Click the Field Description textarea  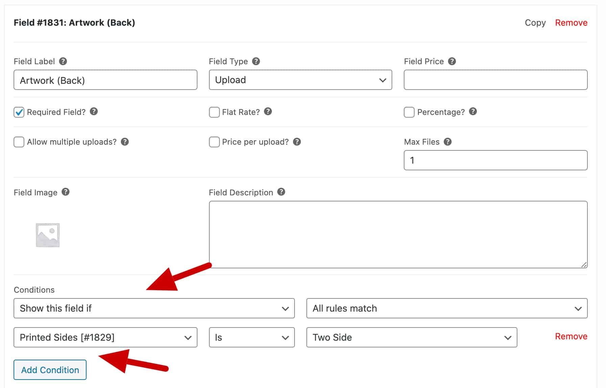[x=398, y=235]
